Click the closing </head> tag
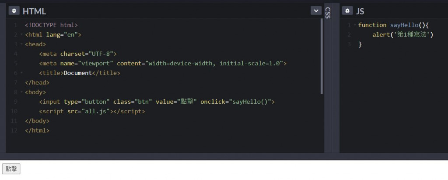The width and height of the screenshot is (448, 180). tap(37, 83)
